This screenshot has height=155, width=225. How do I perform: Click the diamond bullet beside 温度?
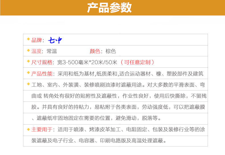[x=28, y=50]
